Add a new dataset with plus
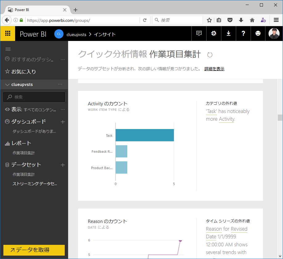This screenshot has height=259, width=283. [x=63, y=165]
